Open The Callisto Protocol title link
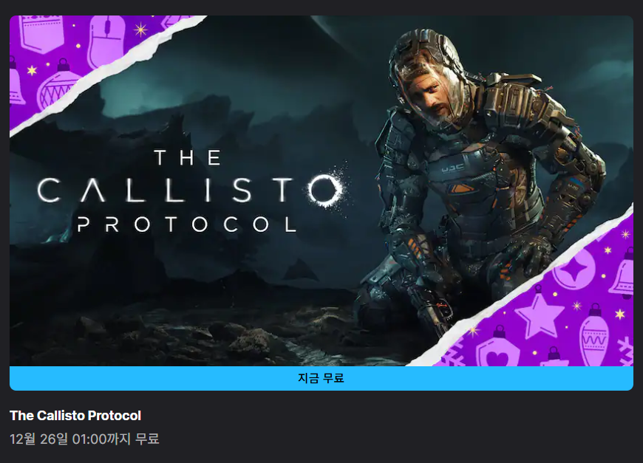 pos(75,416)
